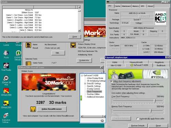This screenshot has width=171, height=128.
Task: Open the Képernyőkímélő tab
Action: coord(136,62)
